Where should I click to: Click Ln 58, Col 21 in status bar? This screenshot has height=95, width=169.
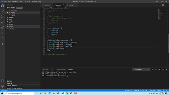click(x=128, y=90)
